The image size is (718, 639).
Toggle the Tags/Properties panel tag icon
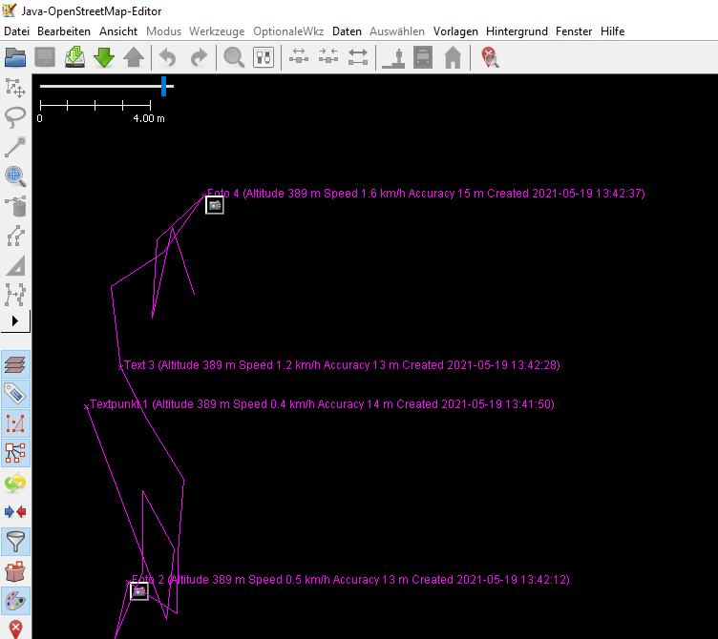(x=15, y=394)
